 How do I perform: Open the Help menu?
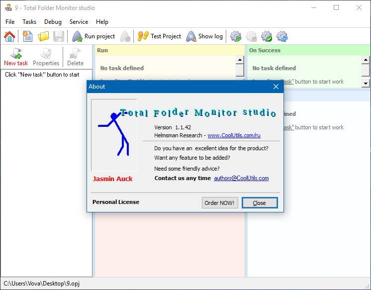[102, 22]
